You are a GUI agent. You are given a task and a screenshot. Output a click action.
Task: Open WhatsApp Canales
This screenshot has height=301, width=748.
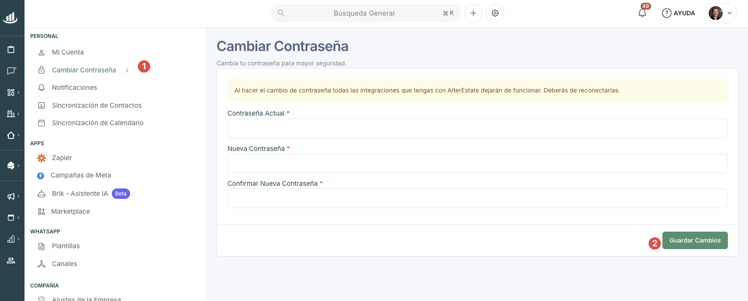[64, 264]
